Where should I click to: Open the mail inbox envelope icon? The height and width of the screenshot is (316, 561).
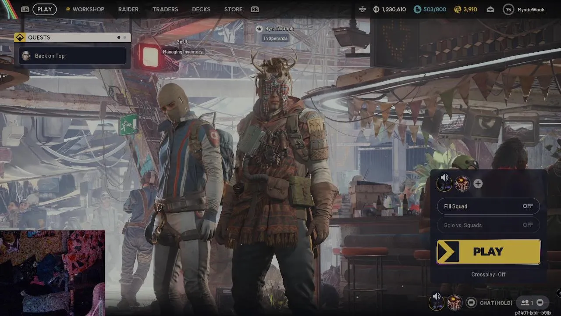point(490,9)
